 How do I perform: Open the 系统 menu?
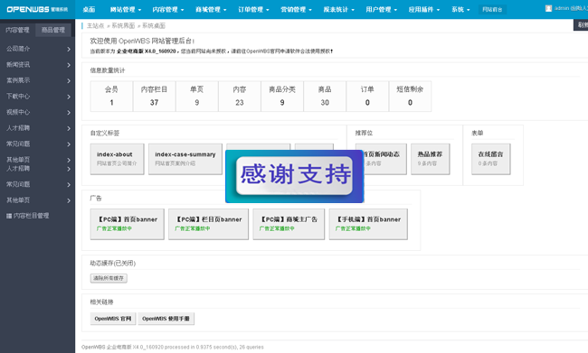(460, 9)
